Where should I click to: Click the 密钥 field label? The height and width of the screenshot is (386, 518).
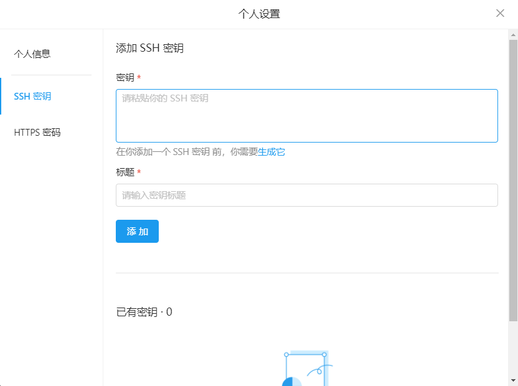[125, 78]
